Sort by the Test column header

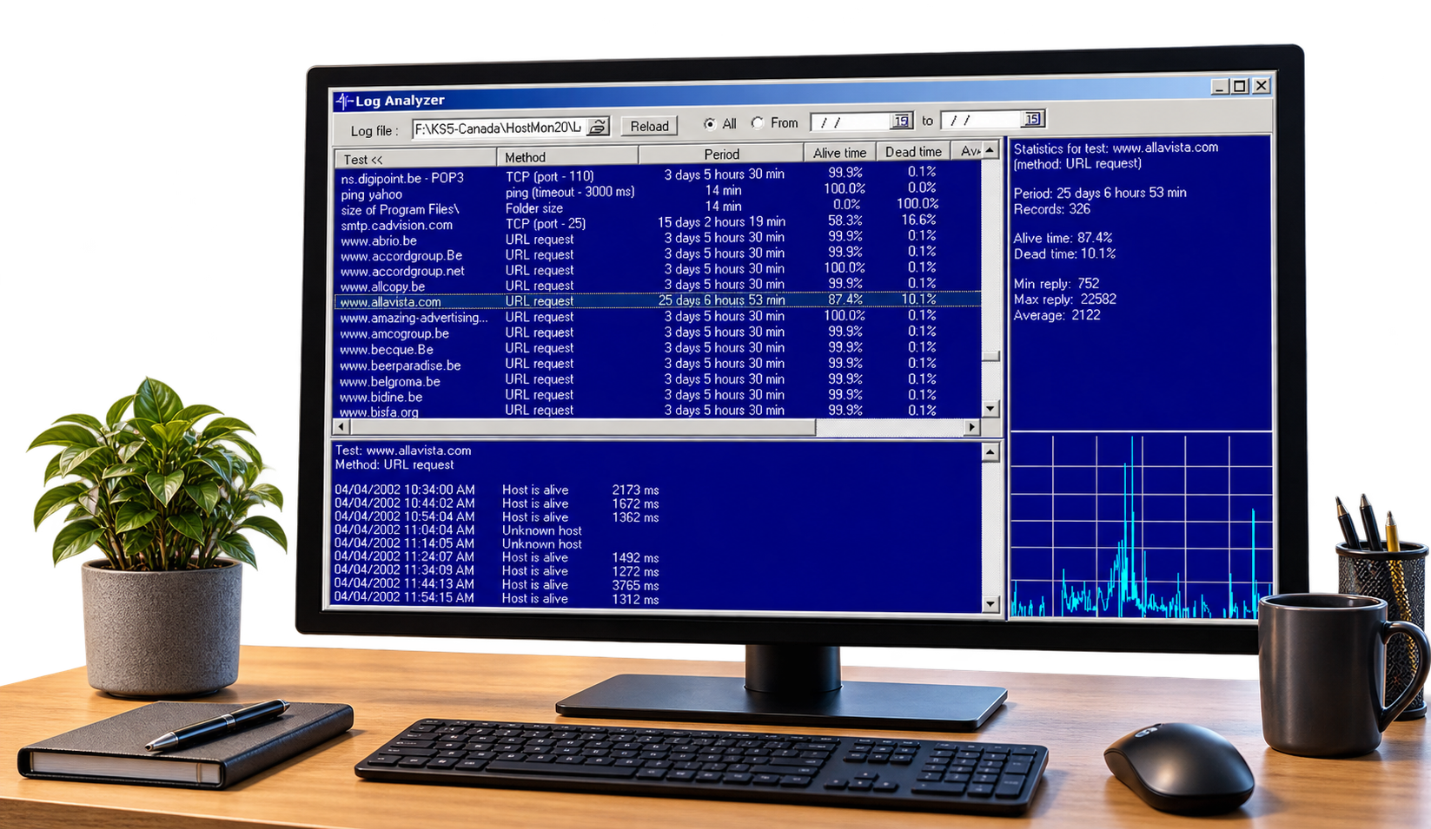[414, 158]
